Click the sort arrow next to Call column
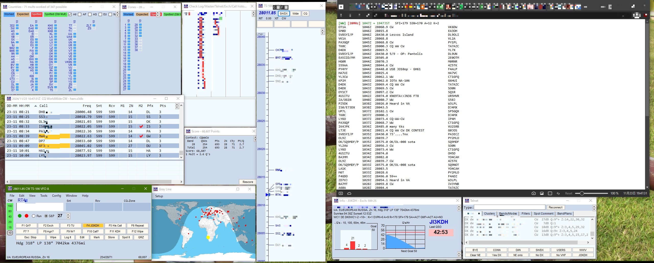Viewport: 654px width, 263px height. pos(36,106)
